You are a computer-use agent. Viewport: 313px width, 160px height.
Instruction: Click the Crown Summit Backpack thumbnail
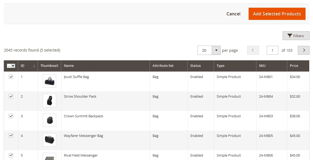[50, 120]
